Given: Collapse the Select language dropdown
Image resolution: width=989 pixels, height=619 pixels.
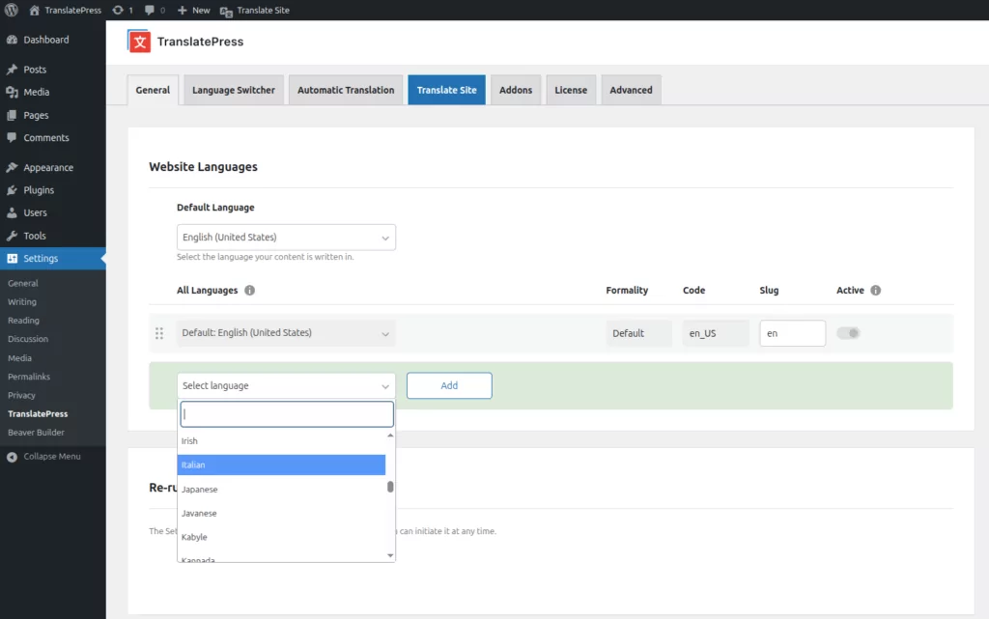Looking at the screenshot, I should [x=286, y=385].
